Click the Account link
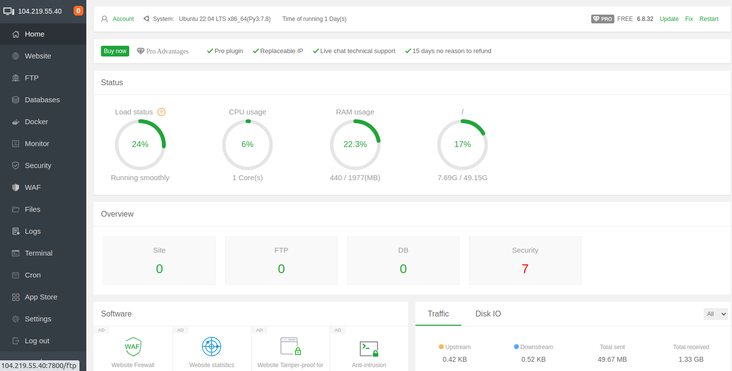732x371 pixels. coord(123,19)
